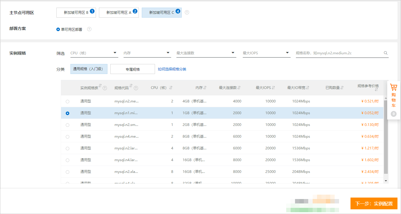Click price ￥0.052/时 cell
Viewport: 401px width, 214px height.
tap(370, 113)
